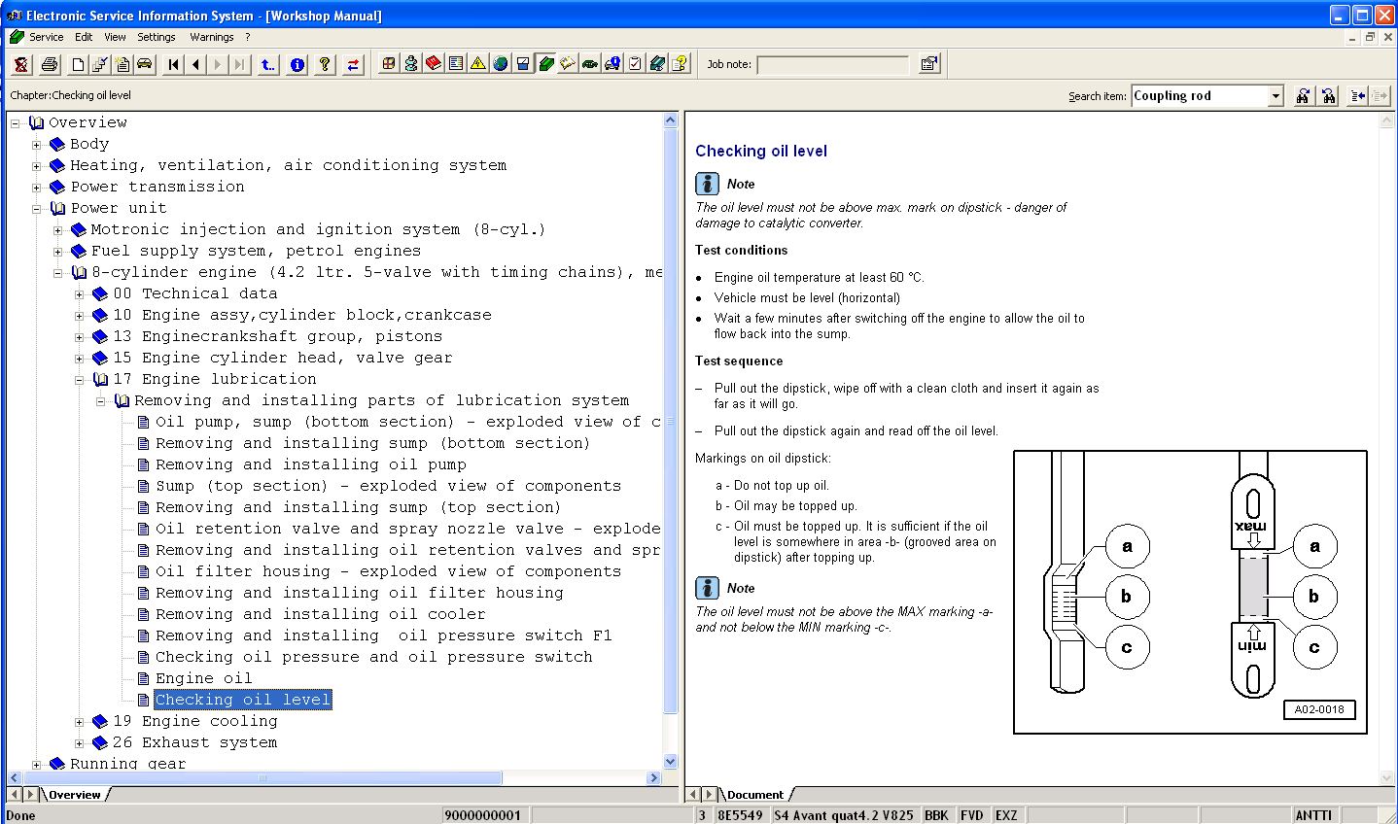Open the Engine oil document in tree
The image size is (1398, 824).
[203, 678]
